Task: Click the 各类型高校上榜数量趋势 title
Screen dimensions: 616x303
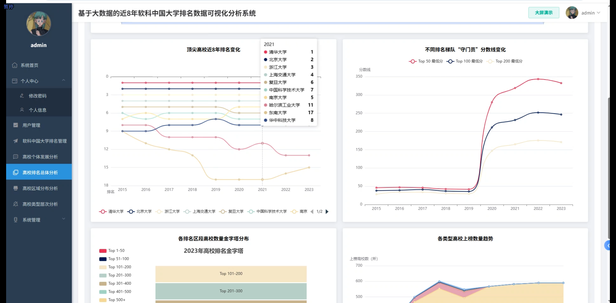Action: pos(465,239)
